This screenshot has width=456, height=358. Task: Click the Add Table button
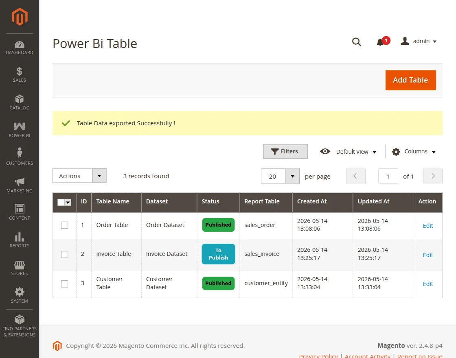[410, 80]
